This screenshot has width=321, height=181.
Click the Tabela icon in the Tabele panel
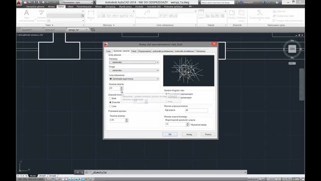201,13
